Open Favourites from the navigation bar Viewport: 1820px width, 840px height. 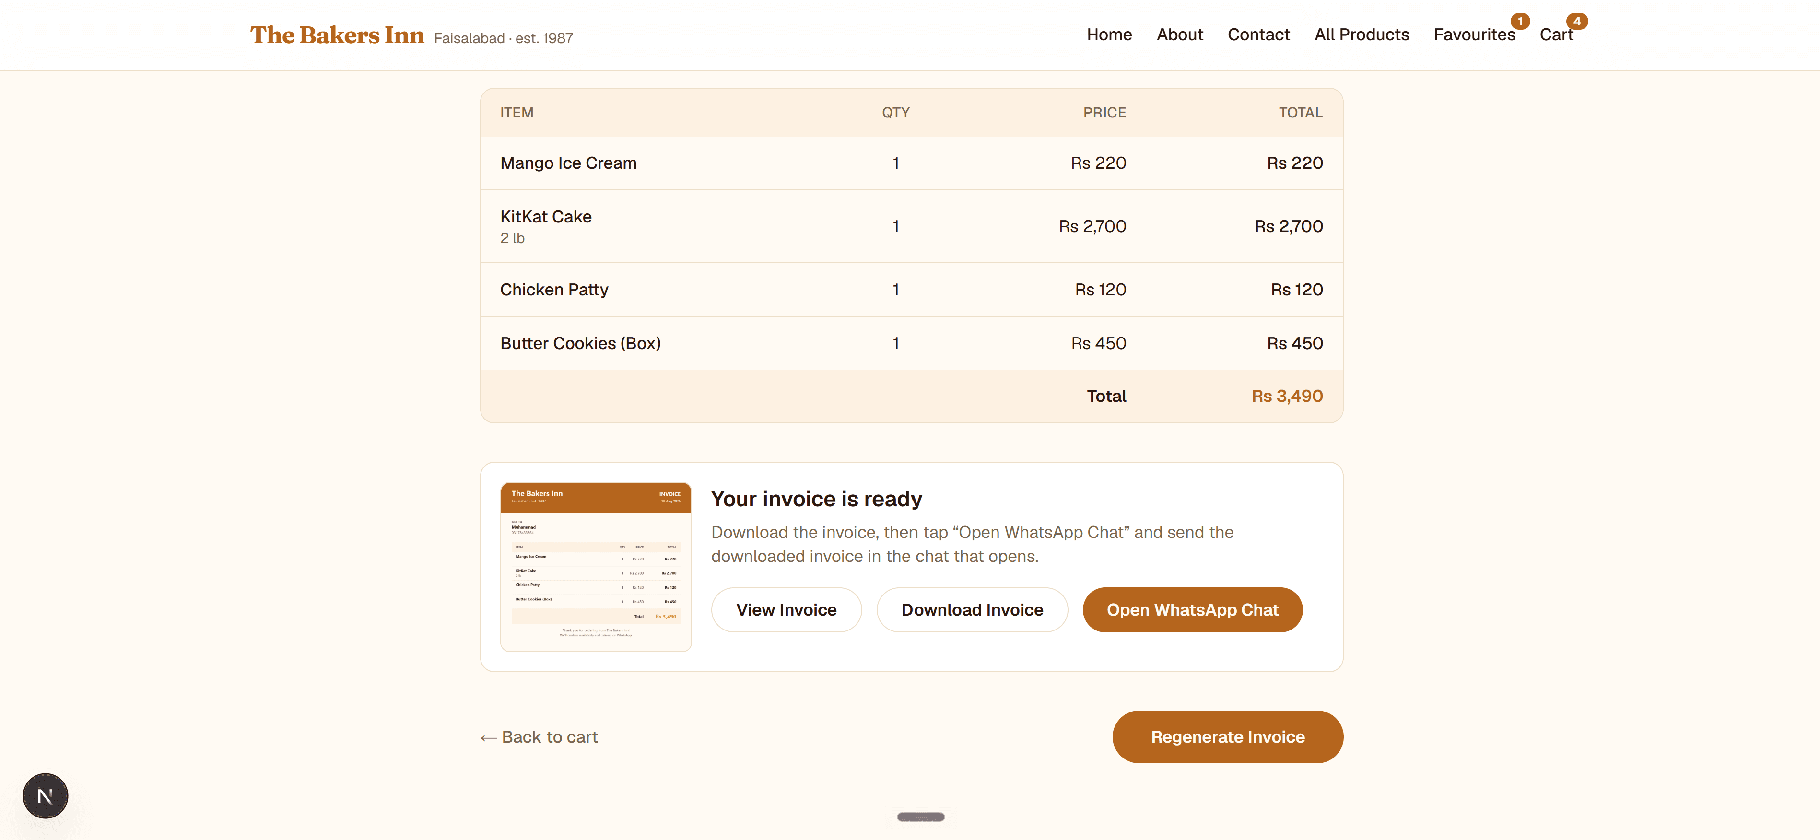click(1475, 35)
